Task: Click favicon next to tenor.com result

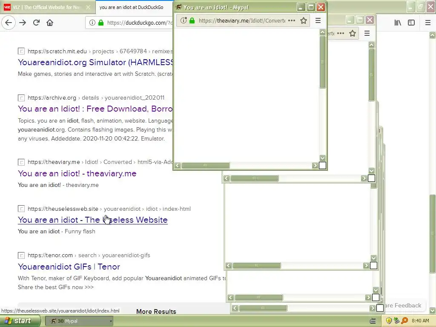Action: coord(21,255)
